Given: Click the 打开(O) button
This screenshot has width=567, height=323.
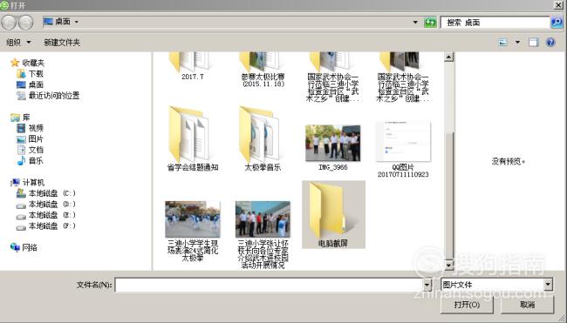Looking at the screenshot, I should coord(467,305).
